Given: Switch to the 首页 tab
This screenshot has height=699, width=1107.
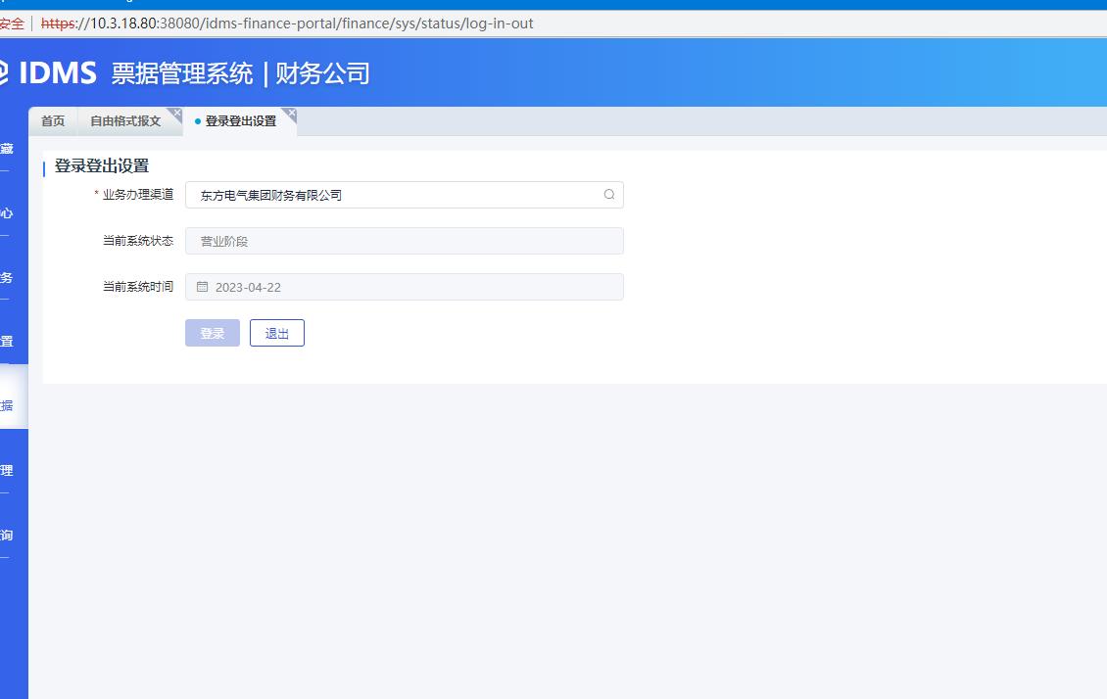Looking at the screenshot, I should [x=53, y=121].
